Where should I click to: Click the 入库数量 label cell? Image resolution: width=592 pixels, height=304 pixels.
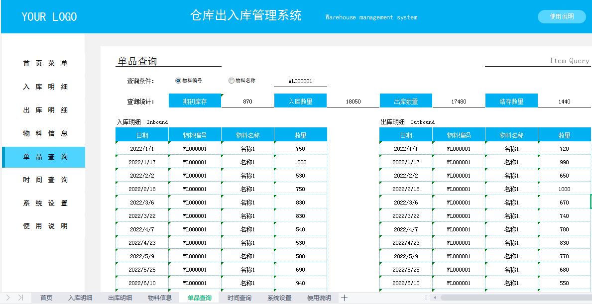(301, 101)
